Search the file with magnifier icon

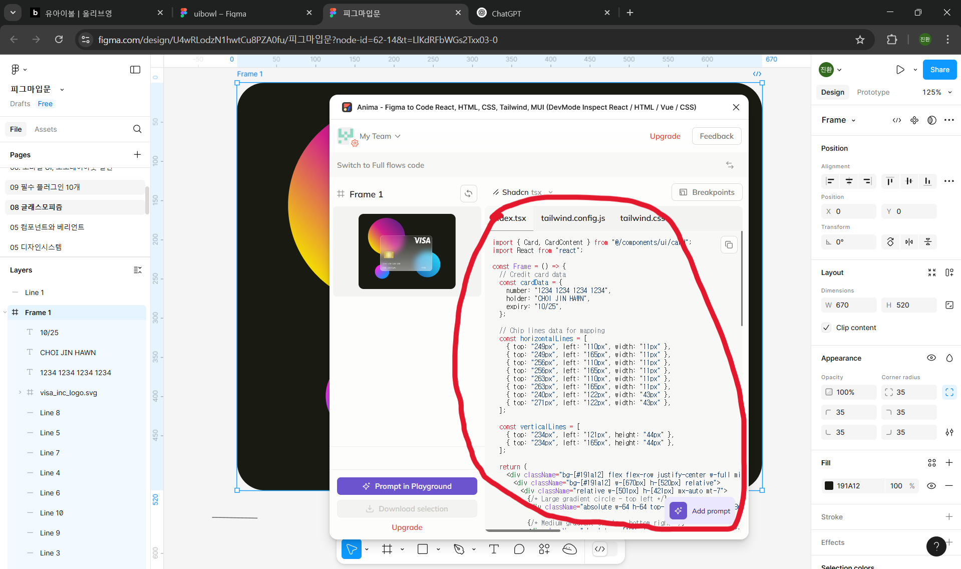click(x=137, y=129)
